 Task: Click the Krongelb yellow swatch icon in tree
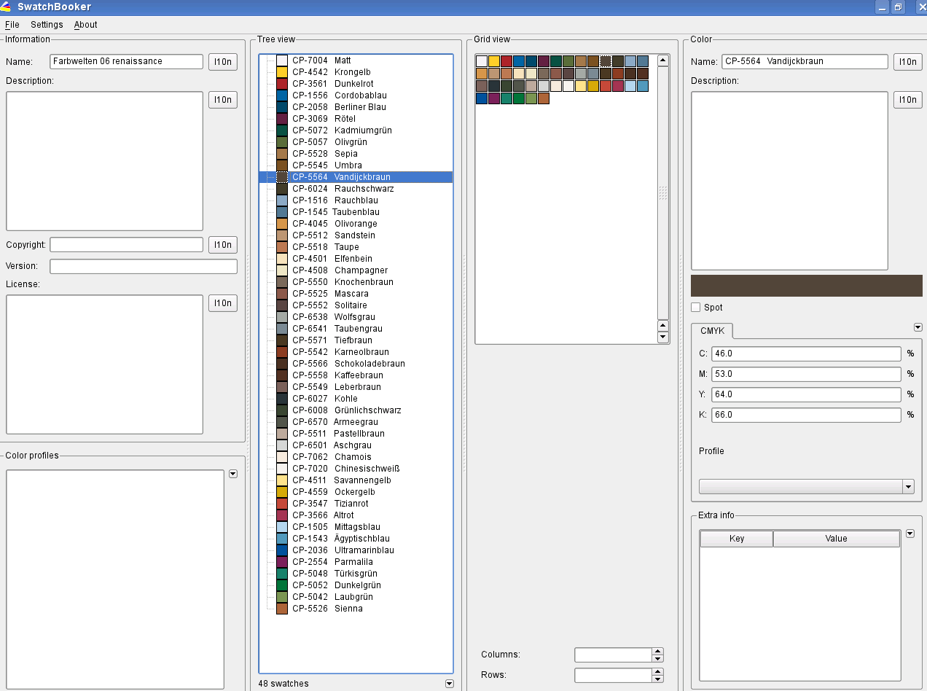pyautogui.click(x=282, y=72)
